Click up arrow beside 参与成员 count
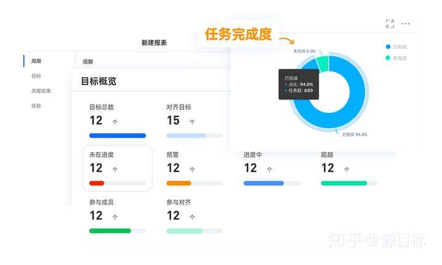This screenshot has width=442, height=265. [x=115, y=217]
